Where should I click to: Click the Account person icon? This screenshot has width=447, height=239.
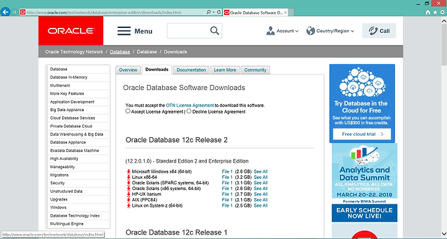pos(270,31)
